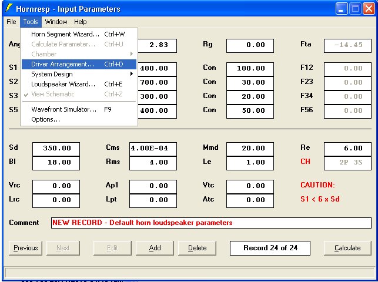This screenshot has height=282, width=378.
Task: Run Calculate on the parameters
Action: (347, 248)
